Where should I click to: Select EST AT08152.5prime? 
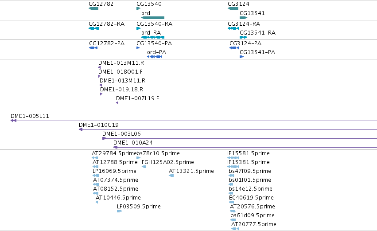pyautogui.click(x=96, y=193)
